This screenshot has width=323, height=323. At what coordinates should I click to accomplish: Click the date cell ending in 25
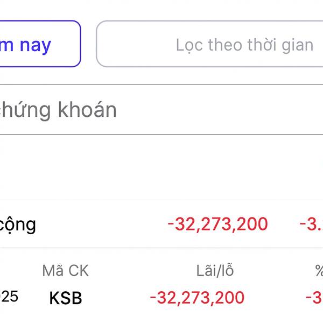tap(10, 297)
